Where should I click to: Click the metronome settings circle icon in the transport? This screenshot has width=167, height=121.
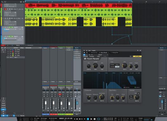(32, 119)
